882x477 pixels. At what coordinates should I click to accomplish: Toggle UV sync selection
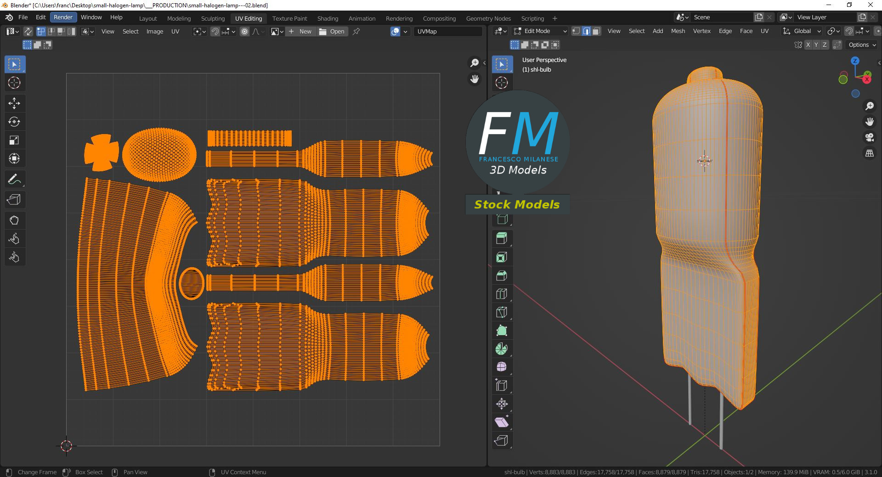click(x=28, y=32)
